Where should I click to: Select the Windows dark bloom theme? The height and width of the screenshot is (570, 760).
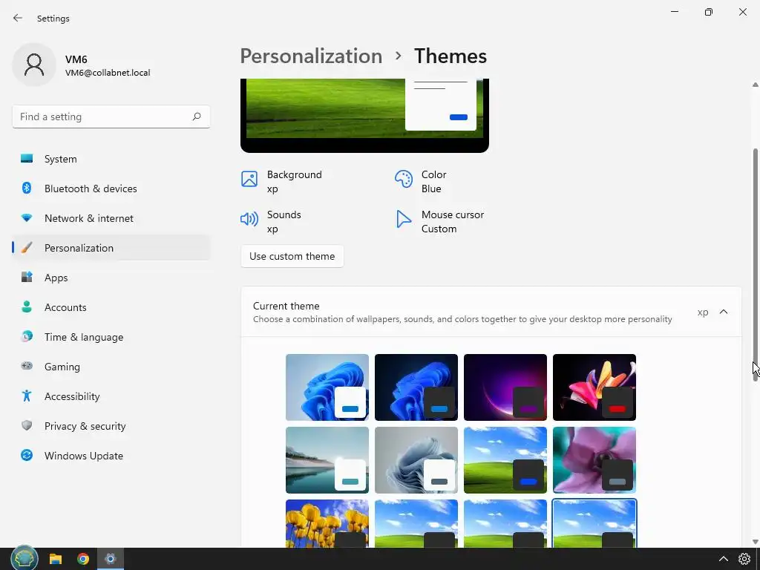[x=416, y=387]
